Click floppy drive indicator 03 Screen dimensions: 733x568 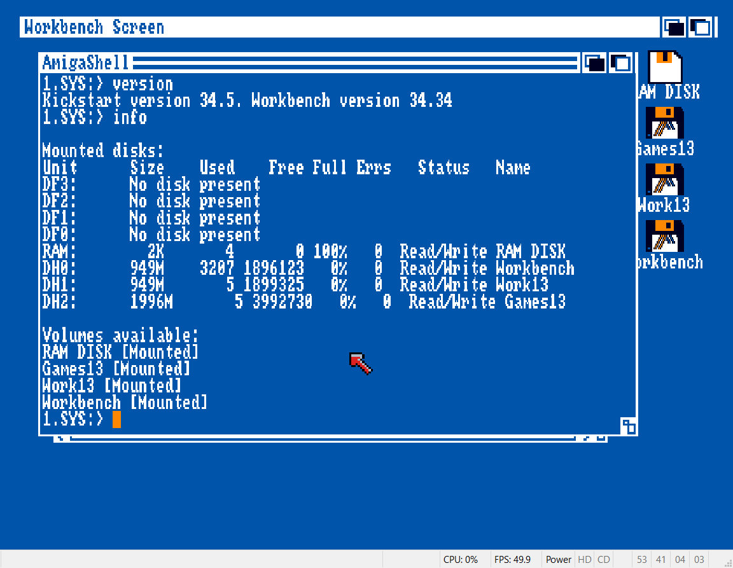click(x=699, y=560)
